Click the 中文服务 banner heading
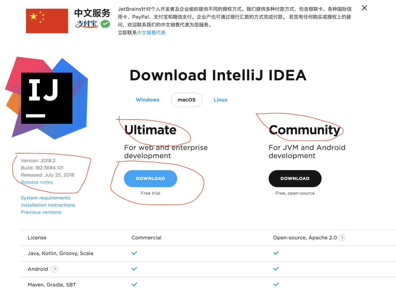396x288 pixels. point(92,13)
